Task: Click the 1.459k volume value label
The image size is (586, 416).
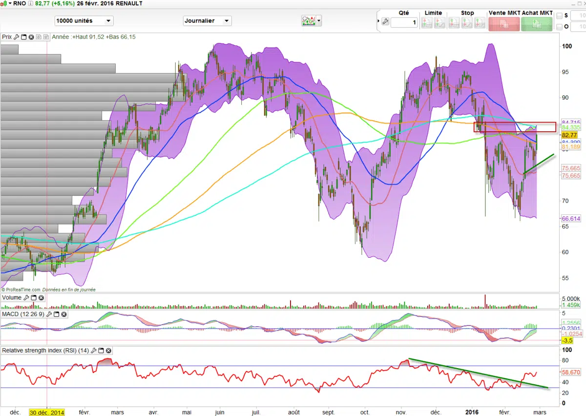Action: (x=571, y=305)
